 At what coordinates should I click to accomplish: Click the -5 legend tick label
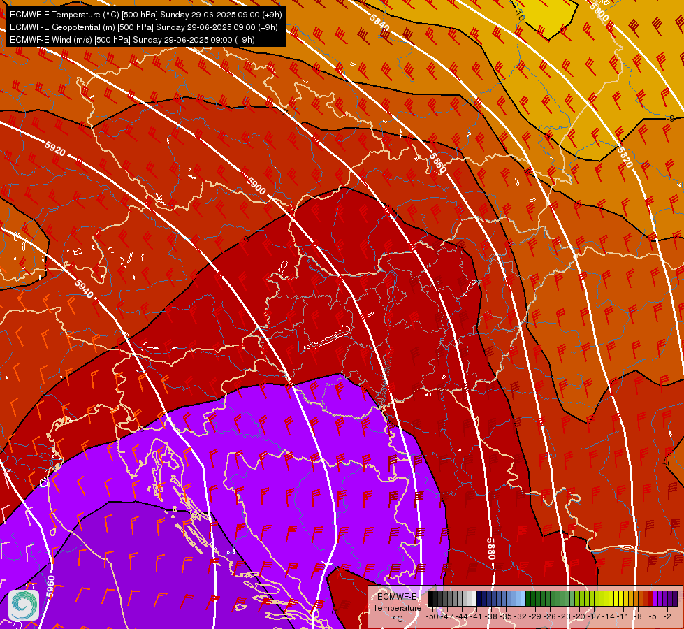coord(653,616)
